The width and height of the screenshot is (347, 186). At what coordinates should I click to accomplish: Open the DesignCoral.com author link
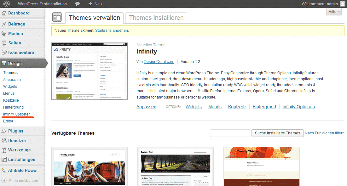pos(159,62)
